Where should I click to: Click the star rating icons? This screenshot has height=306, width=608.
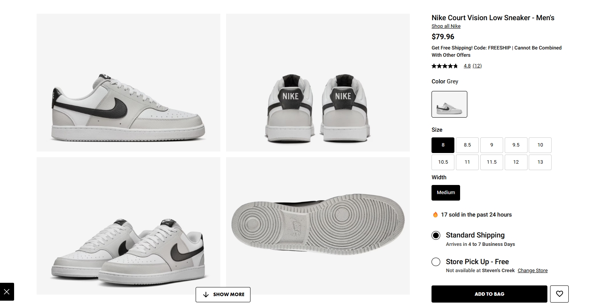[x=444, y=66]
